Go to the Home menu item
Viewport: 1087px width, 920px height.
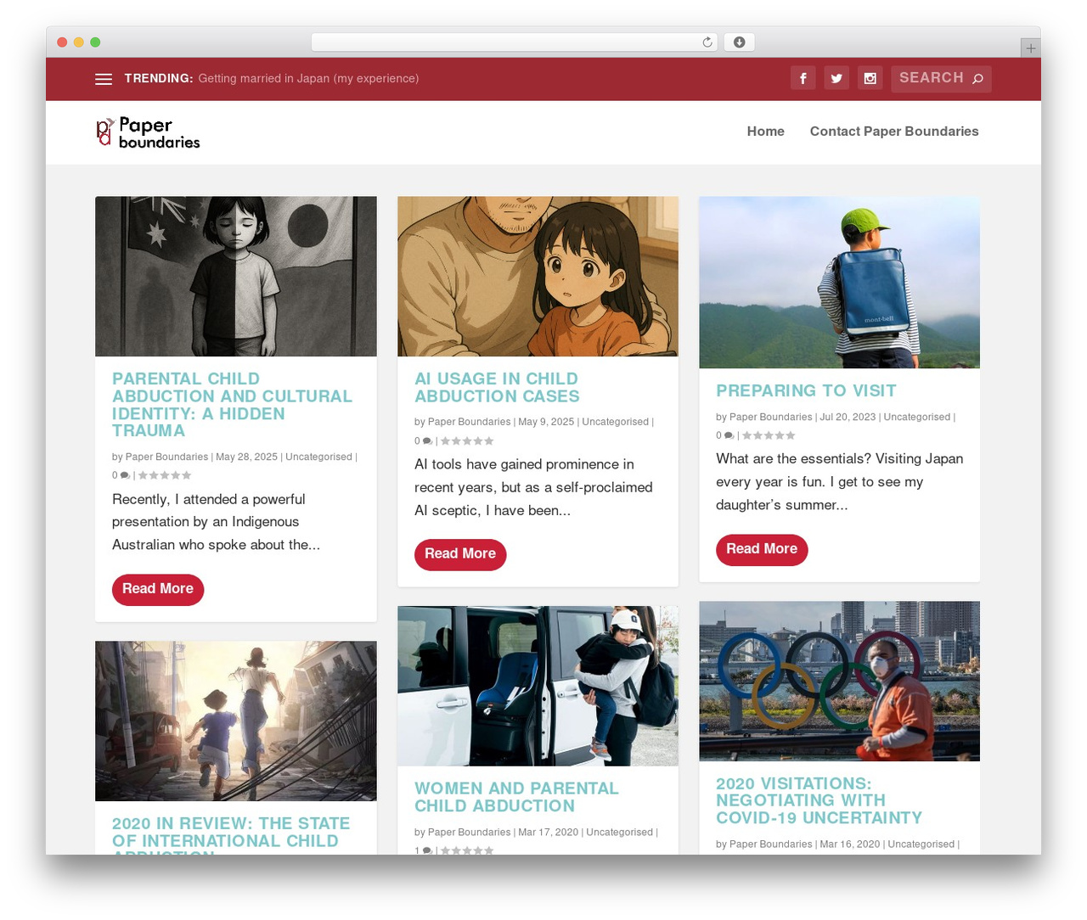(766, 132)
